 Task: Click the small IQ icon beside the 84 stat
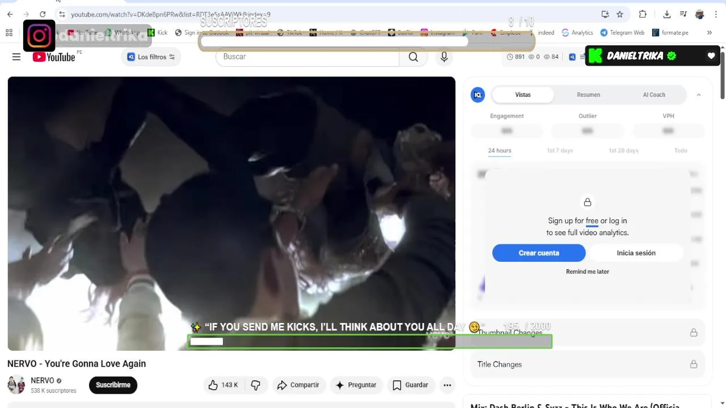point(572,57)
